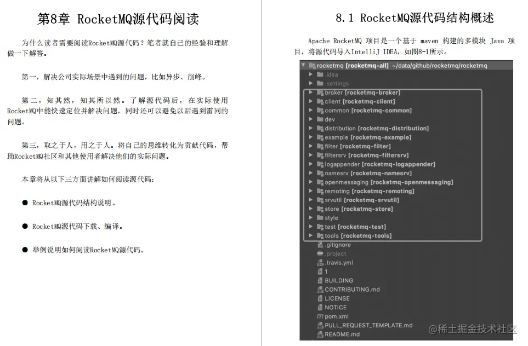Click the .idea folder icon
Viewport: 528px width, 346px height.
320,74
